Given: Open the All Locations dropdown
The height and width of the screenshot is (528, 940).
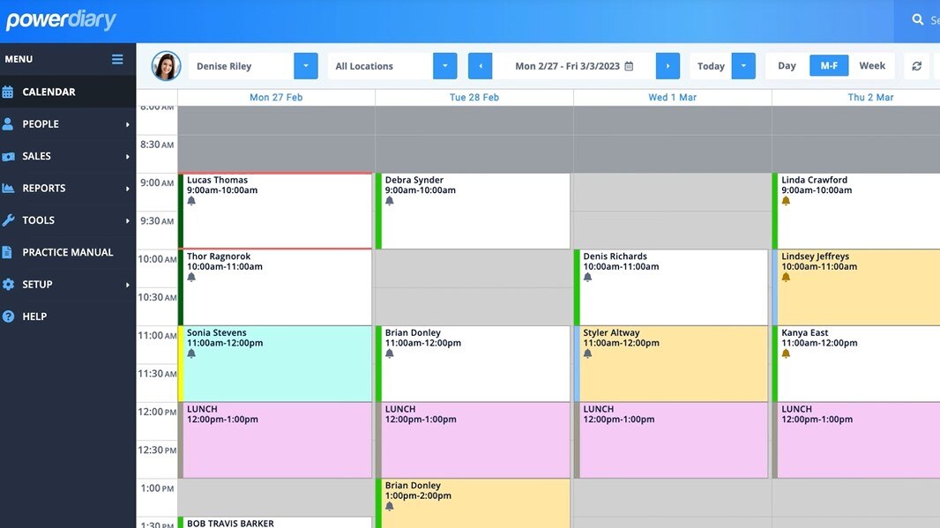Looking at the screenshot, I should point(444,65).
